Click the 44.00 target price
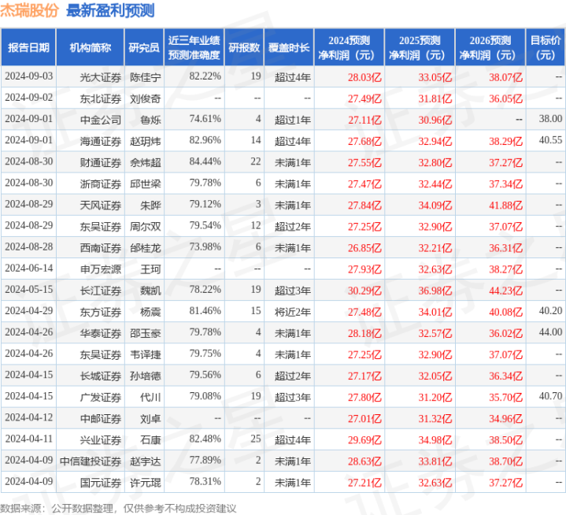Screen dimensions: 566x515 pos(550,332)
